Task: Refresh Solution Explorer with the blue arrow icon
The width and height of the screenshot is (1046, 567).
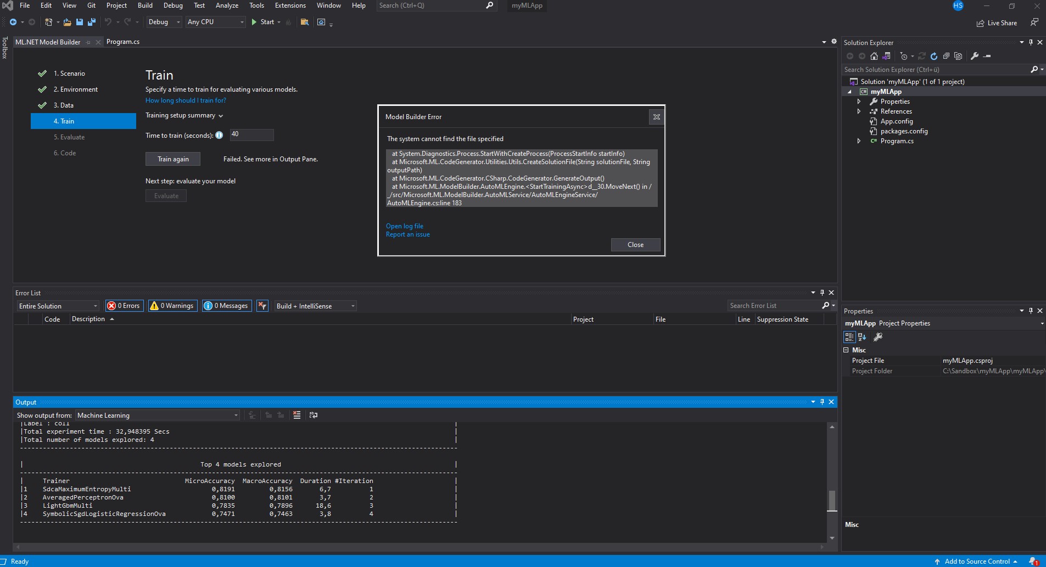Action: (x=933, y=56)
